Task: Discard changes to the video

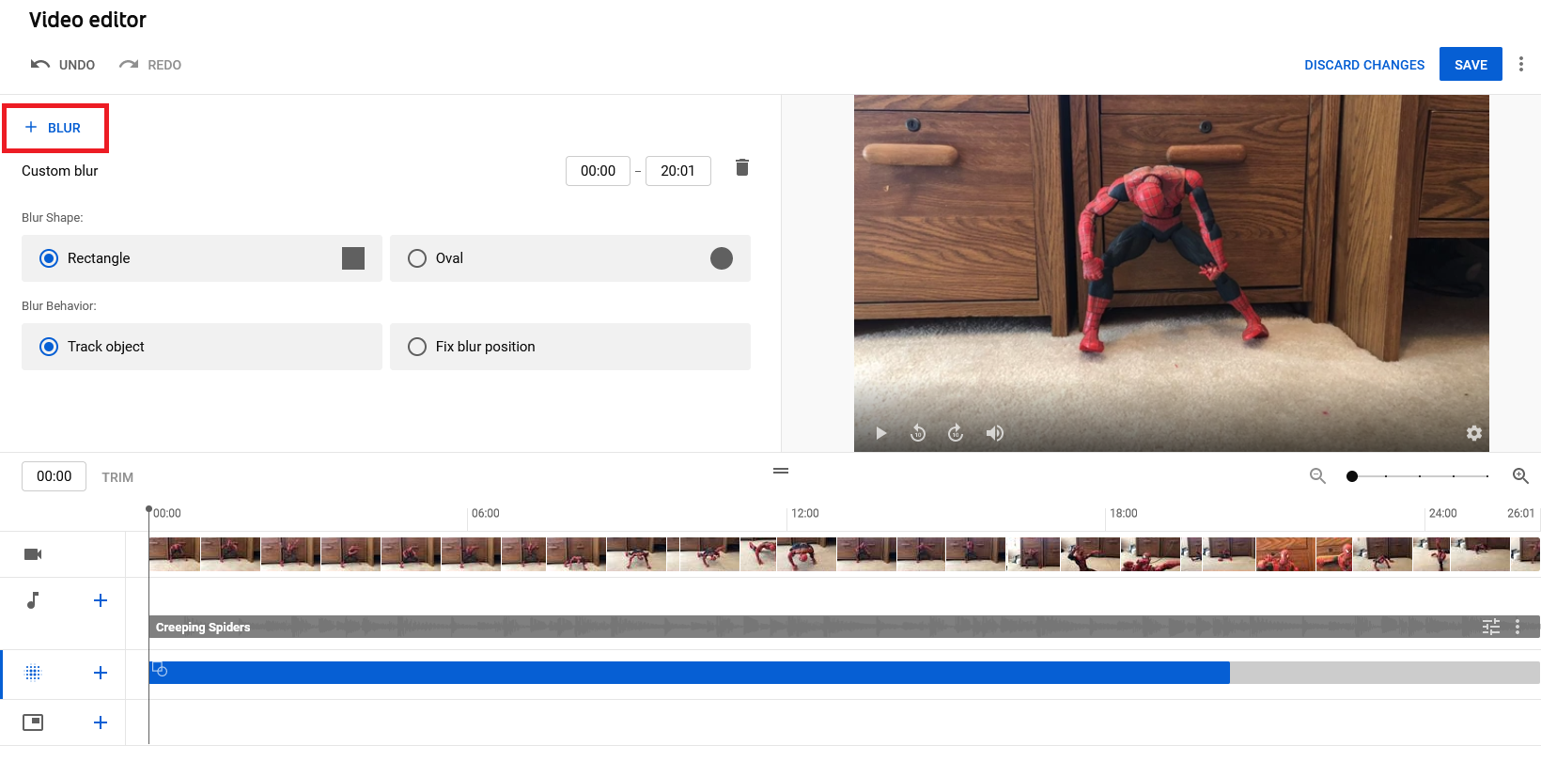Action: (1364, 65)
